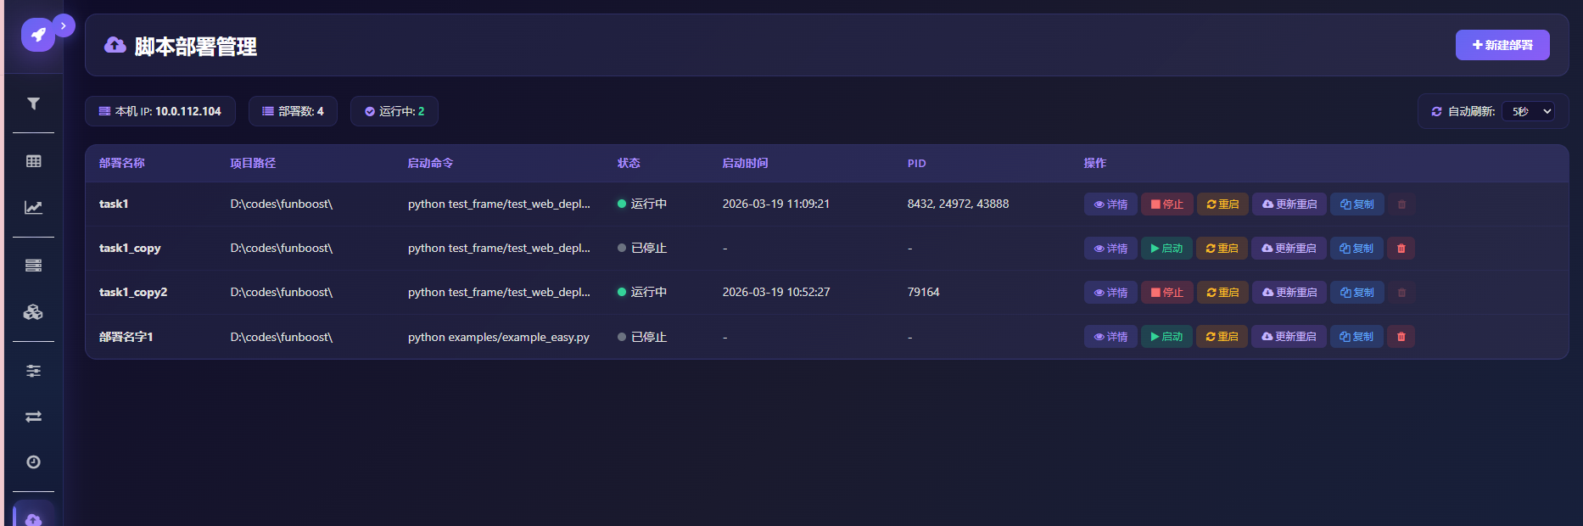Open the stacked server sidebar icon
The width and height of the screenshot is (1583, 526).
33,266
